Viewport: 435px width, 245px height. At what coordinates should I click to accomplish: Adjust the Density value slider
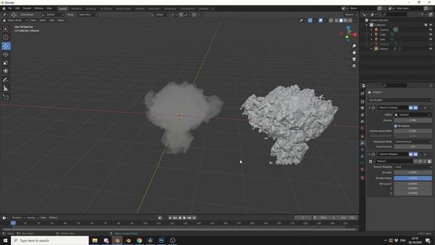click(x=413, y=120)
